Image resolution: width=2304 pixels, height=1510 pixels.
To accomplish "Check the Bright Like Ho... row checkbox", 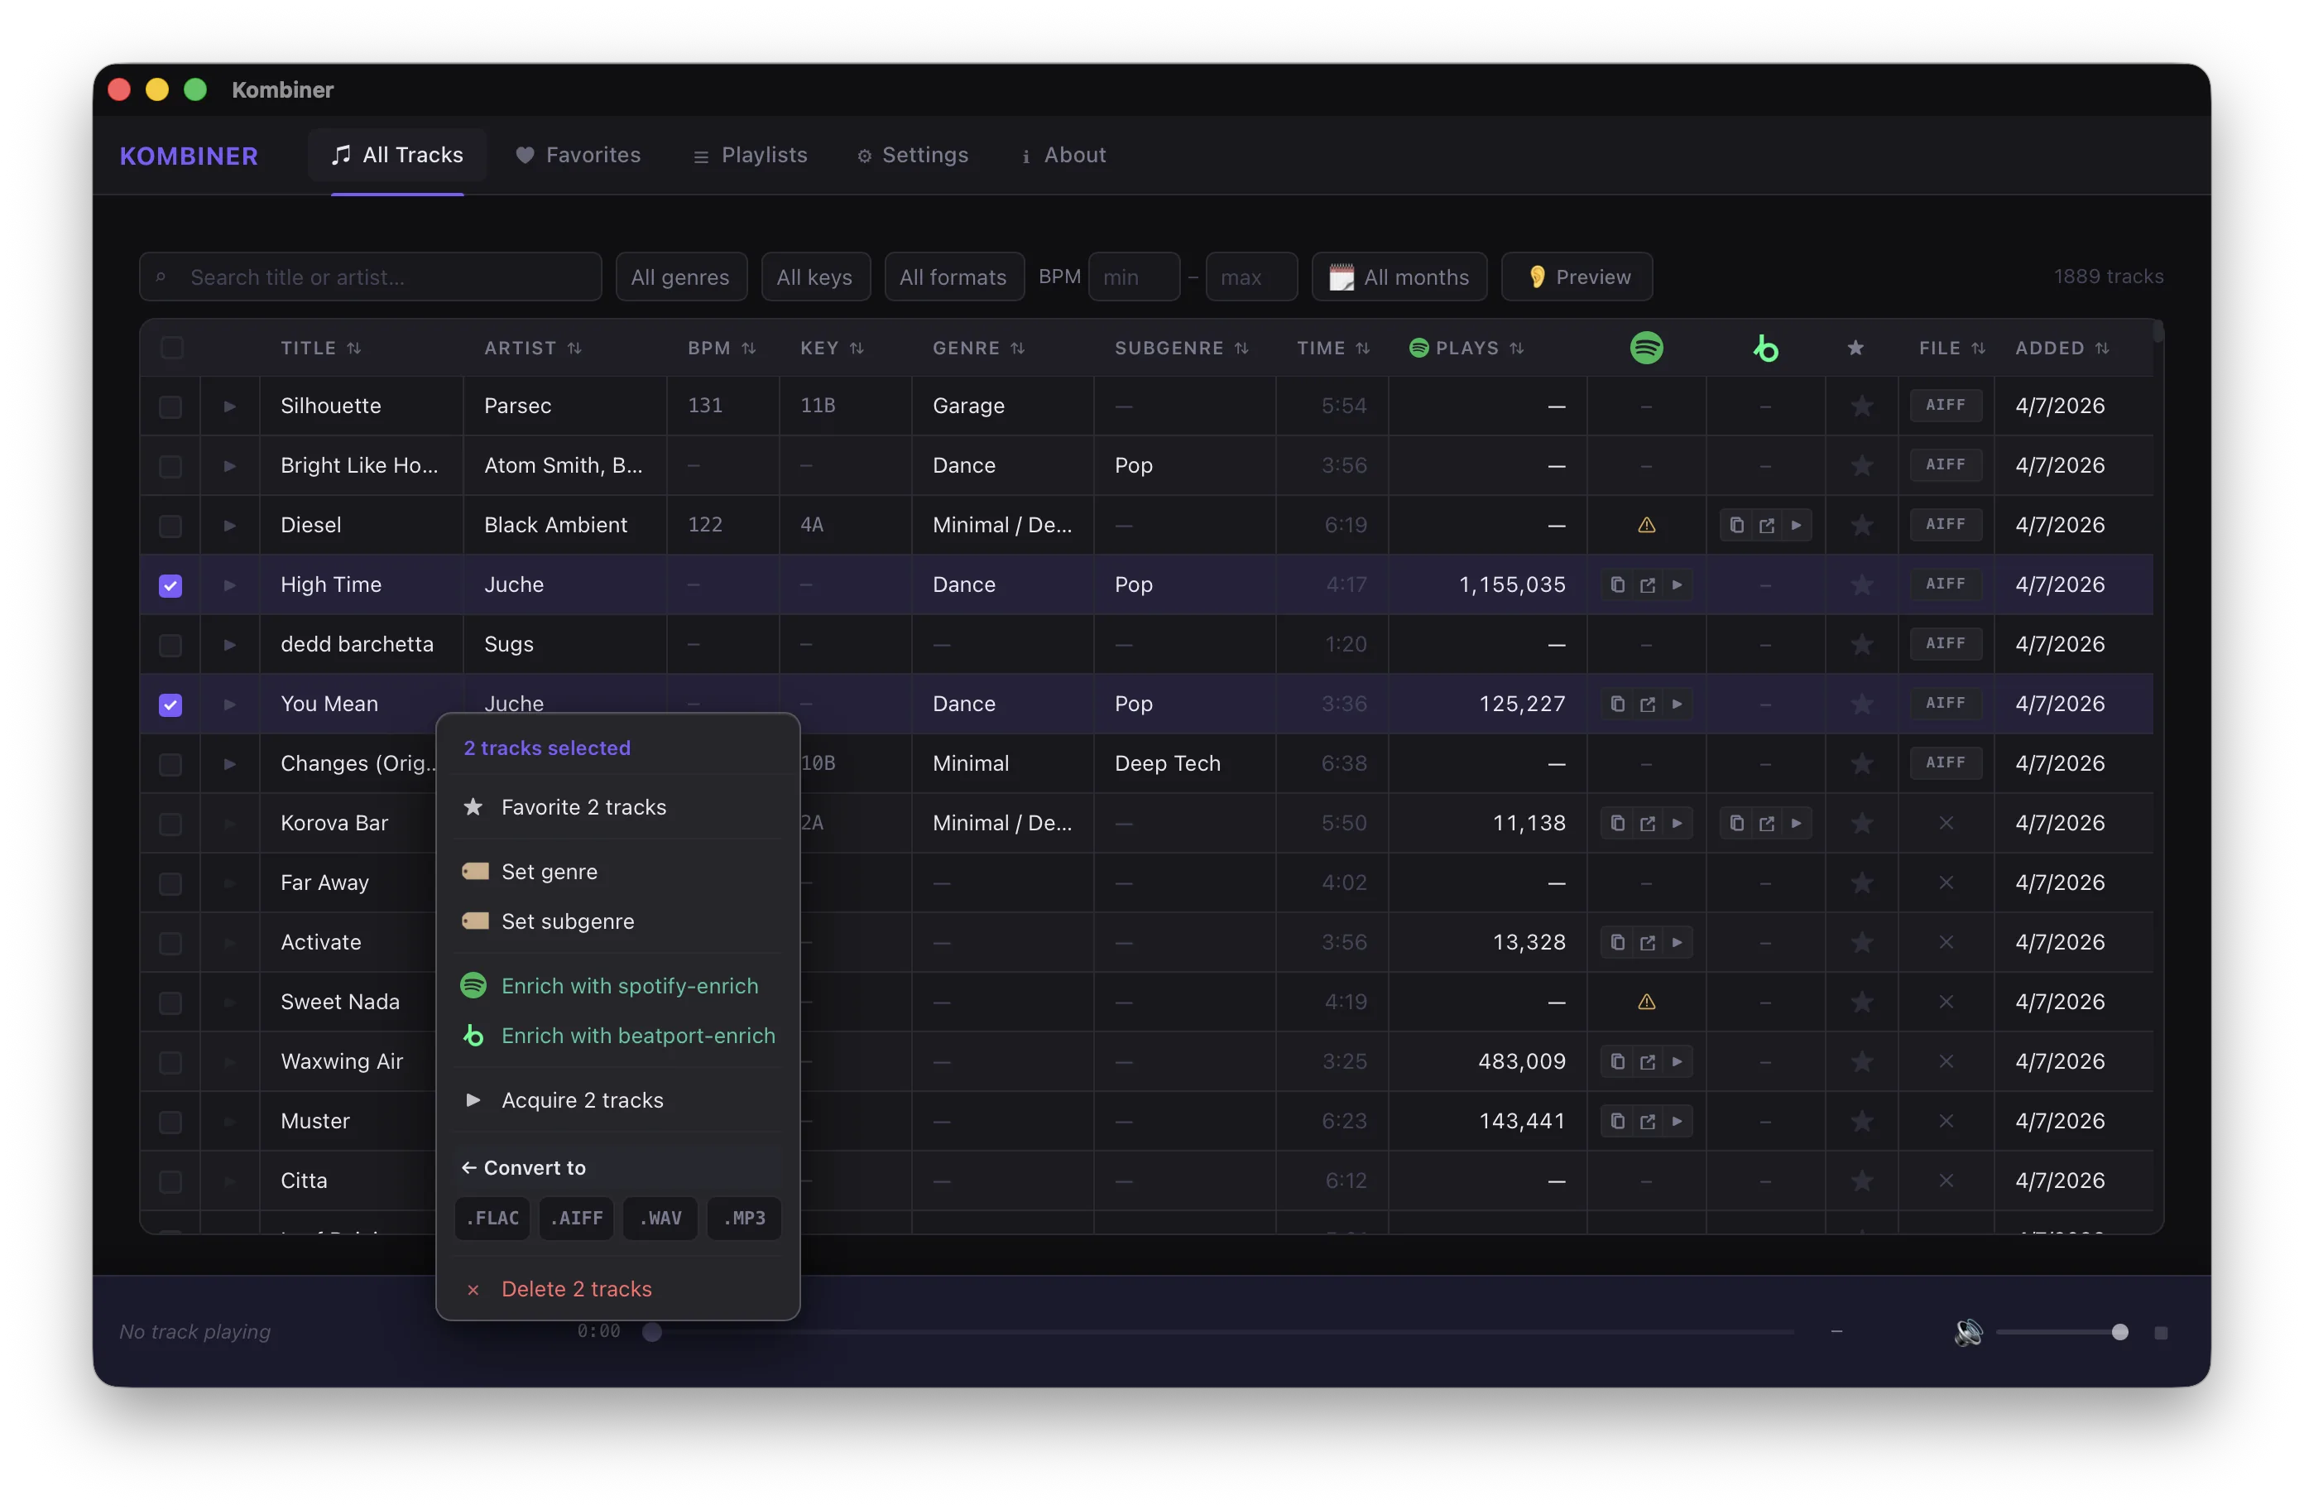I will point(170,466).
